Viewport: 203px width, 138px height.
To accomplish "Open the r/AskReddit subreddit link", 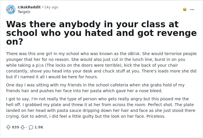I will pos(29,7).
